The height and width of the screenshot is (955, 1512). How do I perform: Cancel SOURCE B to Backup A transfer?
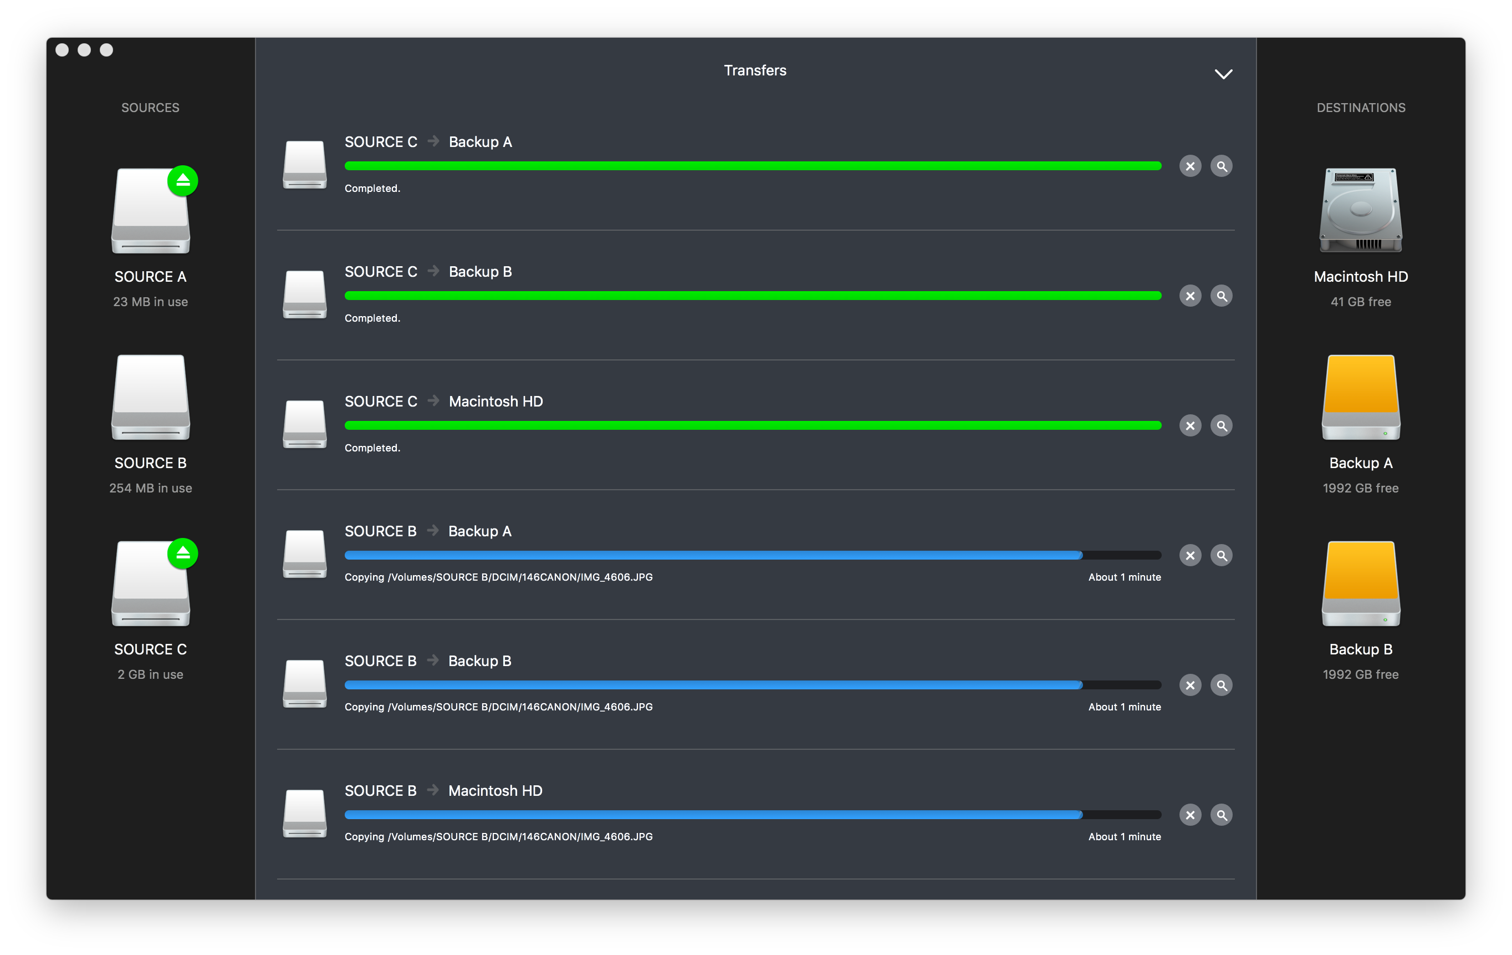click(1190, 555)
